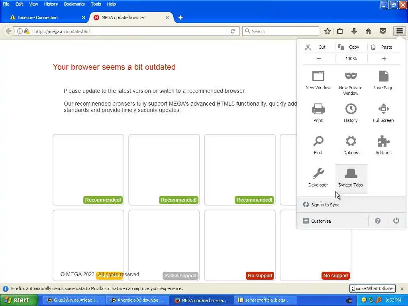Bookmark this page with star icon

pos(328,31)
